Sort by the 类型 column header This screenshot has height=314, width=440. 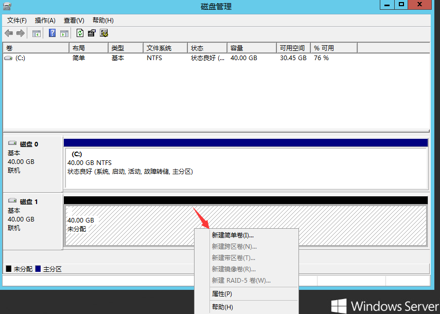(126, 48)
